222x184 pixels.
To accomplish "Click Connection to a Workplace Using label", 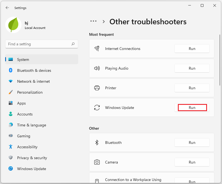I will pos(133,180).
